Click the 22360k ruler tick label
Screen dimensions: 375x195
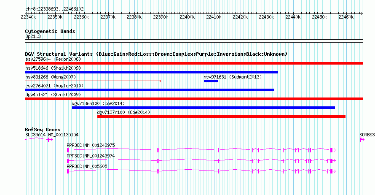tap(81, 17)
